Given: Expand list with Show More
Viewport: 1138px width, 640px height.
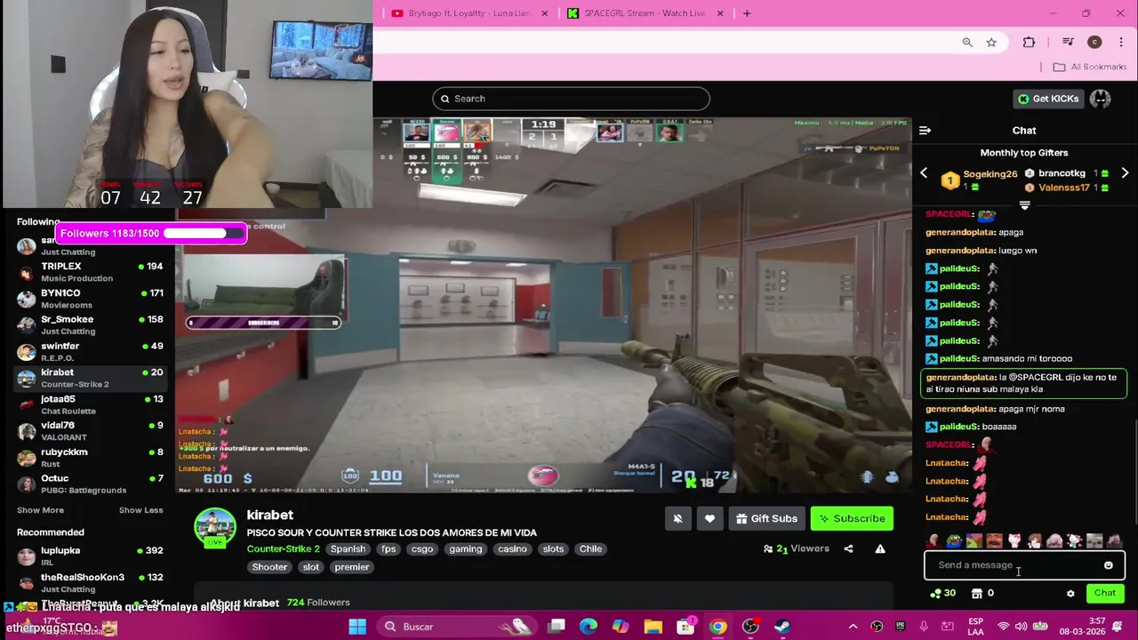Looking at the screenshot, I should pyautogui.click(x=40, y=510).
